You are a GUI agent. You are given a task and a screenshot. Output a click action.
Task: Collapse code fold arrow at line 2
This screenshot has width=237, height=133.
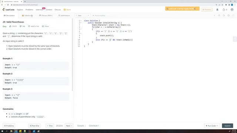point(81,23)
